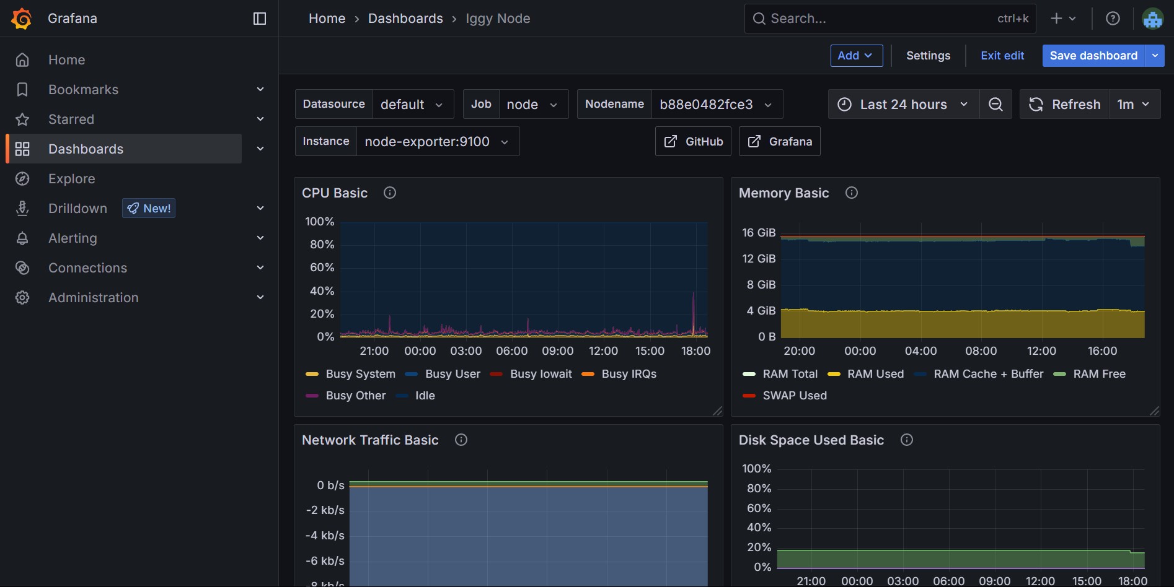
Task: Hide the RAM Free series in Memory legend
Action: (x=1100, y=373)
